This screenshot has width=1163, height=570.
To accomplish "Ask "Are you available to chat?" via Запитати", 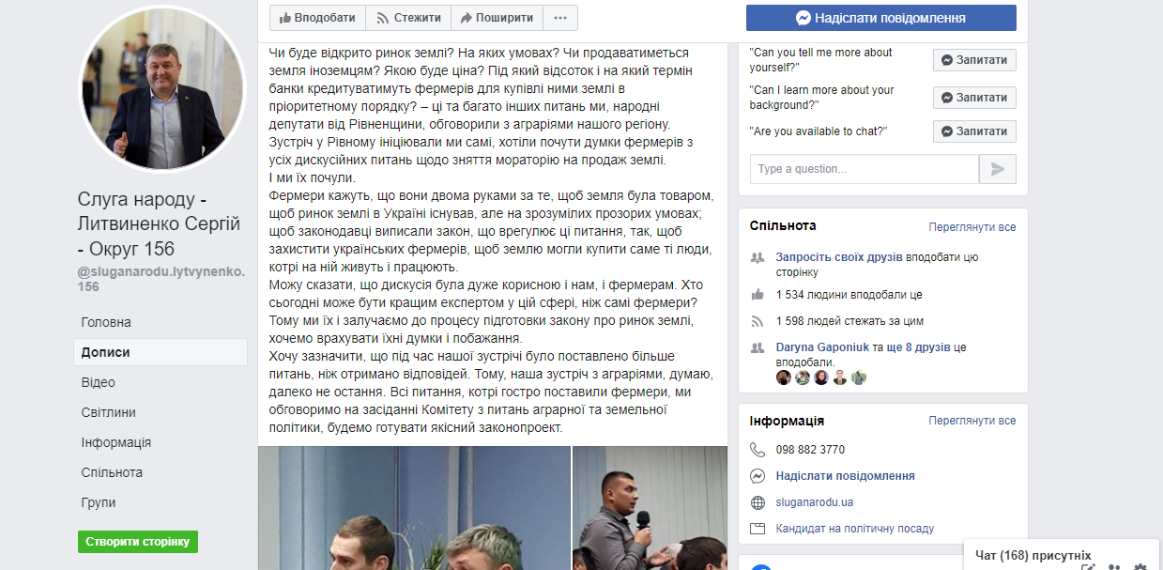I will click(x=974, y=131).
